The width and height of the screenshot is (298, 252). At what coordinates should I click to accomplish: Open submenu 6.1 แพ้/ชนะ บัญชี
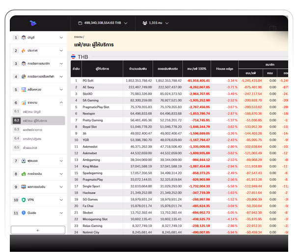point(38,112)
